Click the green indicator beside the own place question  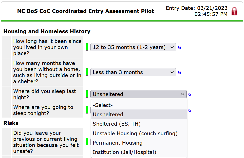[x=87, y=47]
